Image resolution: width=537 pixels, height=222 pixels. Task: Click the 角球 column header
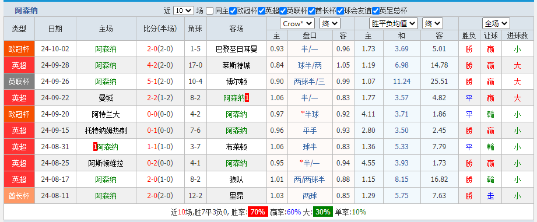(195, 29)
